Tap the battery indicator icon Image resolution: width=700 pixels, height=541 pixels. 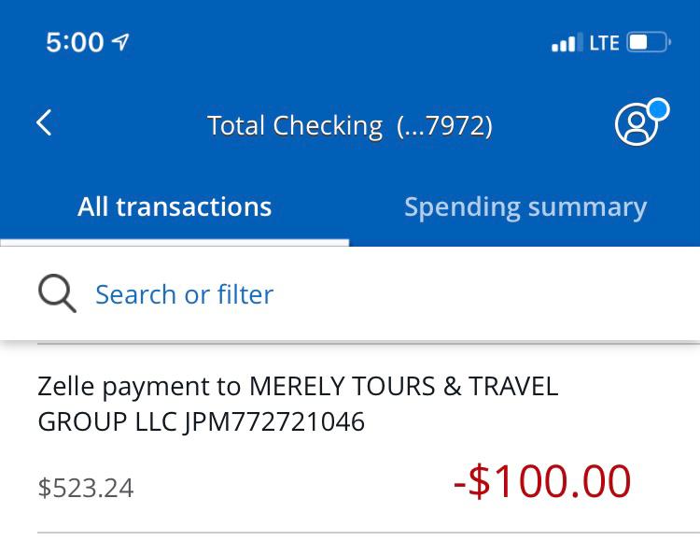[x=649, y=42]
